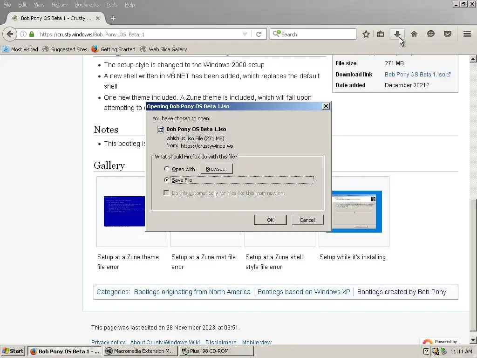The height and width of the screenshot is (358, 477).
Task: Click the iso file icon in dialog
Action: coord(161,130)
